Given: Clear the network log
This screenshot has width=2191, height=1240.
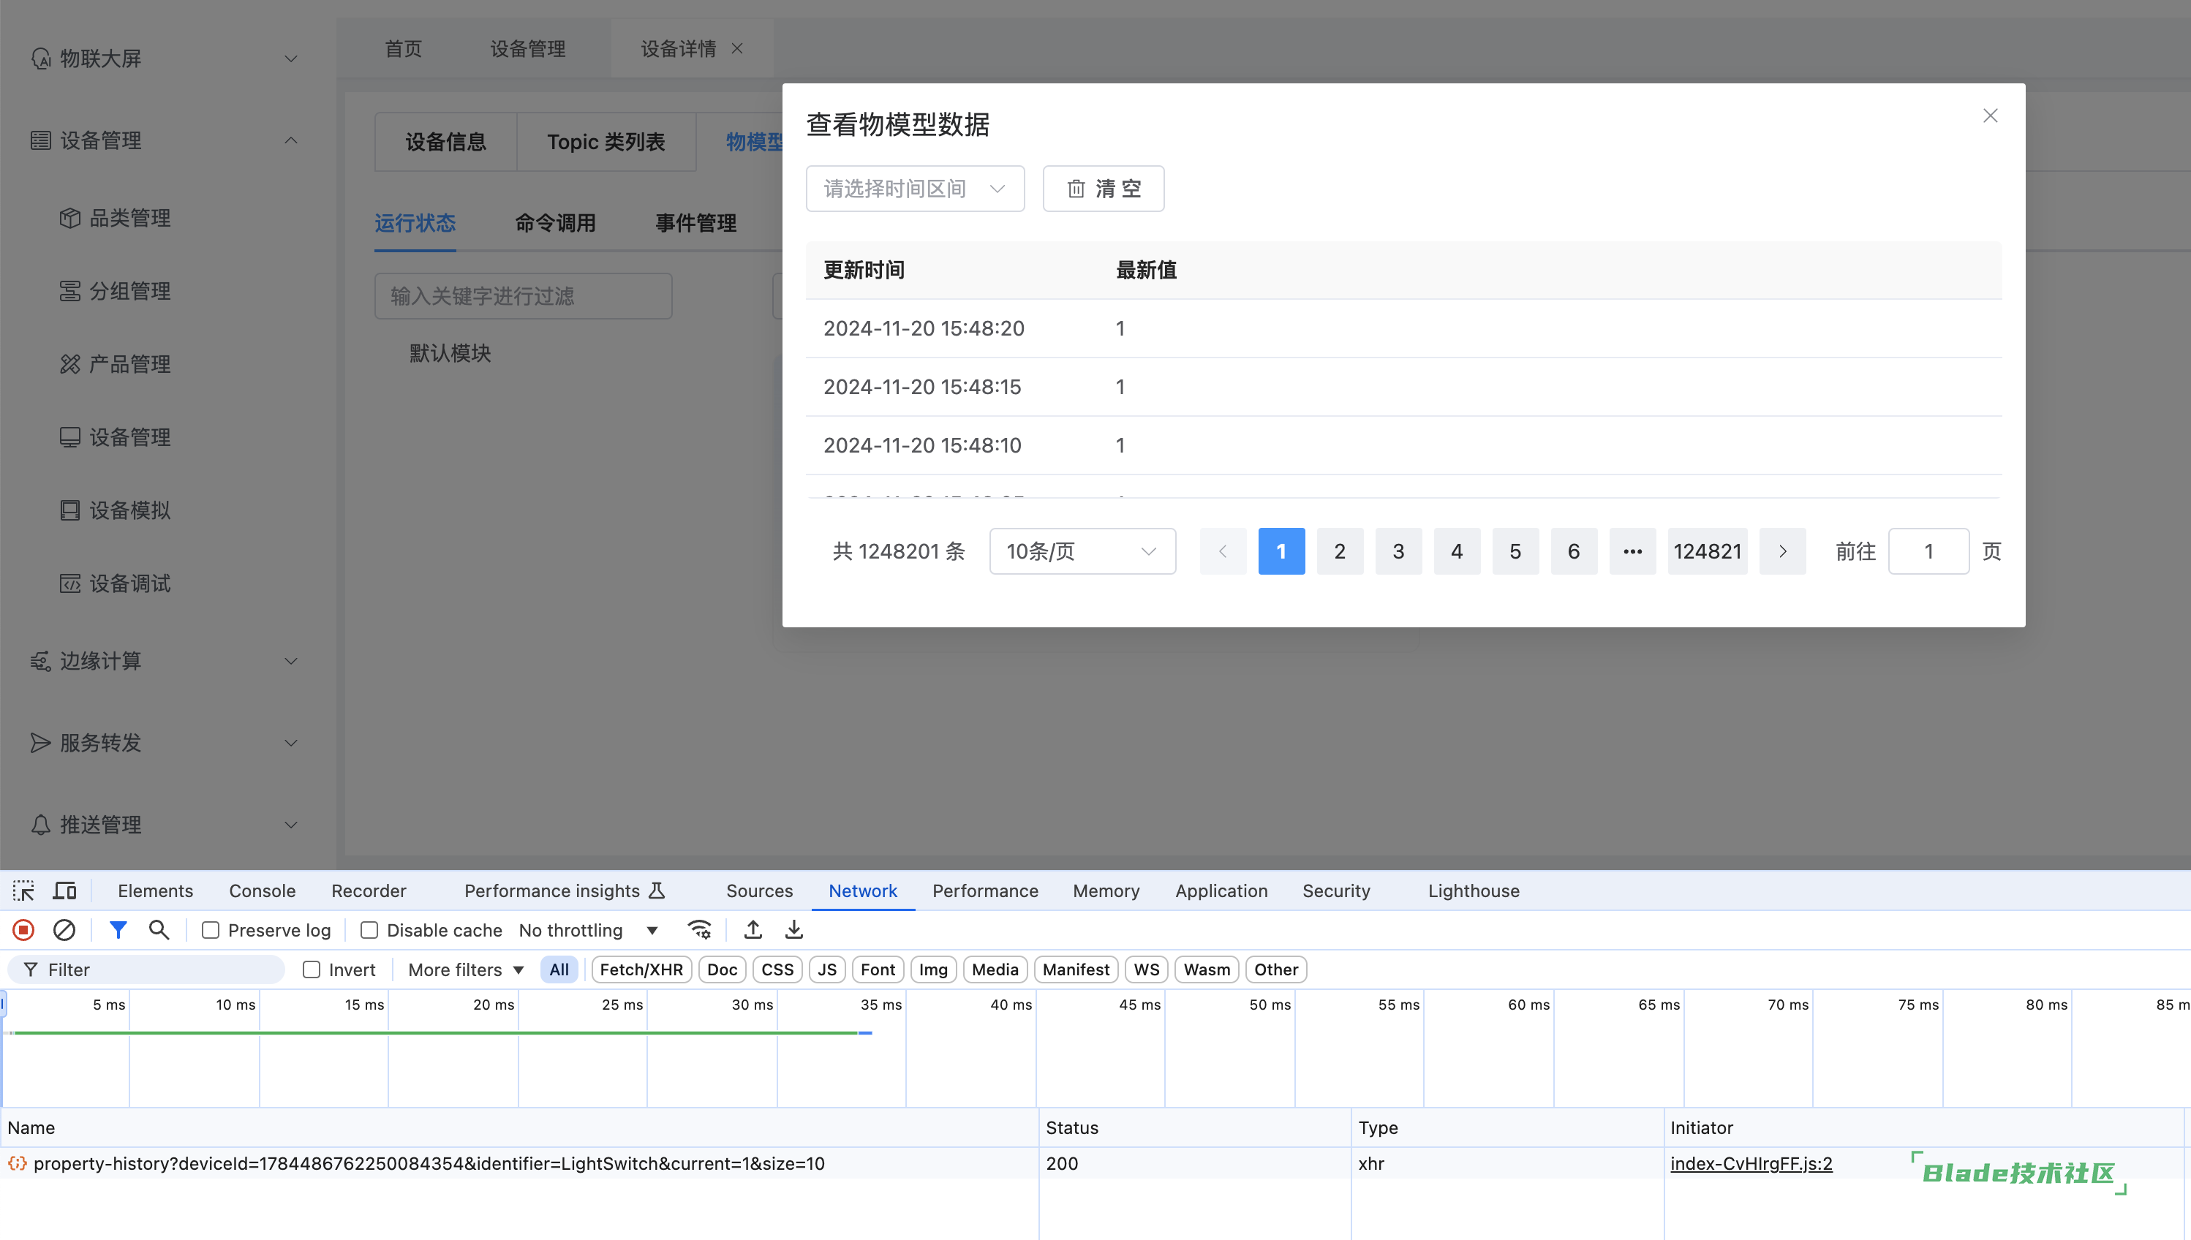Looking at the screenshot, I should (x=64, y=930).
